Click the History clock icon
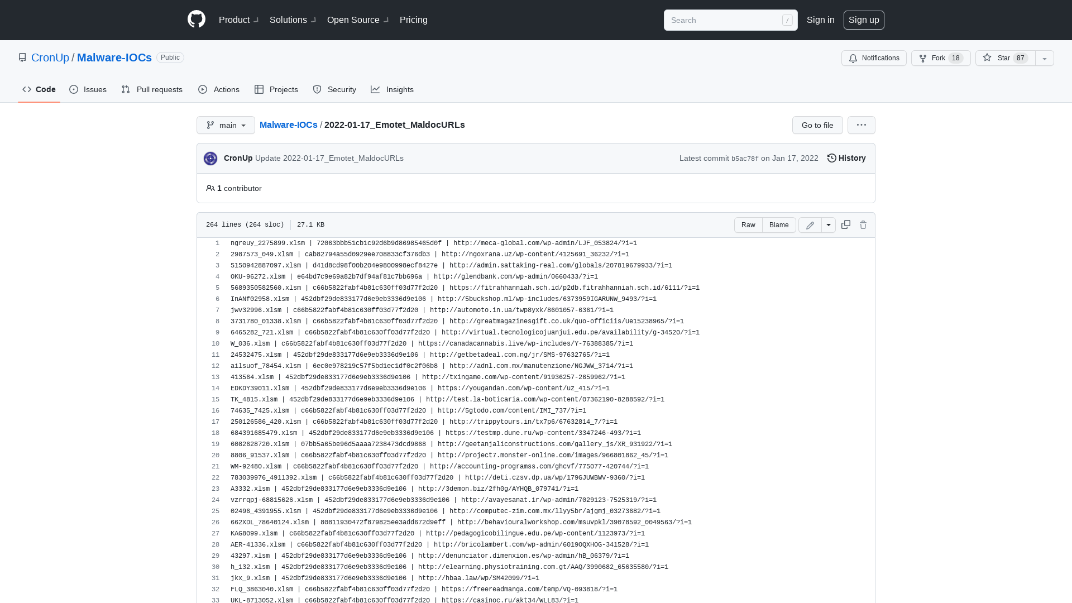 tap(832, 158)
